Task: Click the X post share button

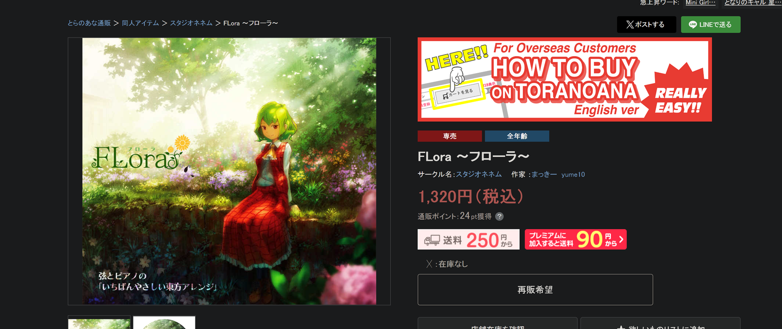Action: (x=646, y=25)
